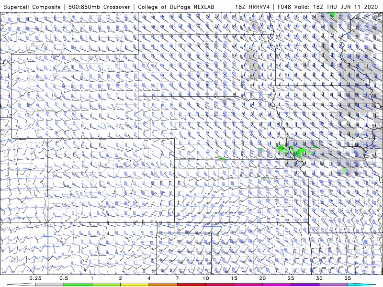Click the legend value 35
This screenshot has width=383, height=287.
(x=348, y=278)
